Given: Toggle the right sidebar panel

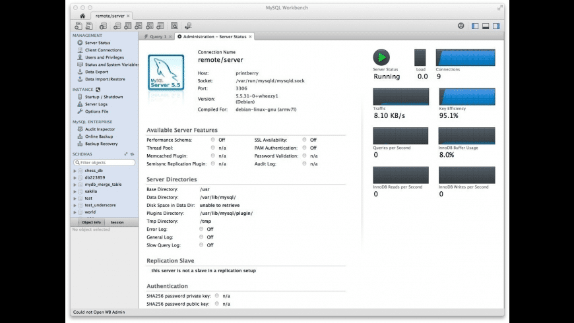Looking at the screenshot, I should [x=496, y=26].
